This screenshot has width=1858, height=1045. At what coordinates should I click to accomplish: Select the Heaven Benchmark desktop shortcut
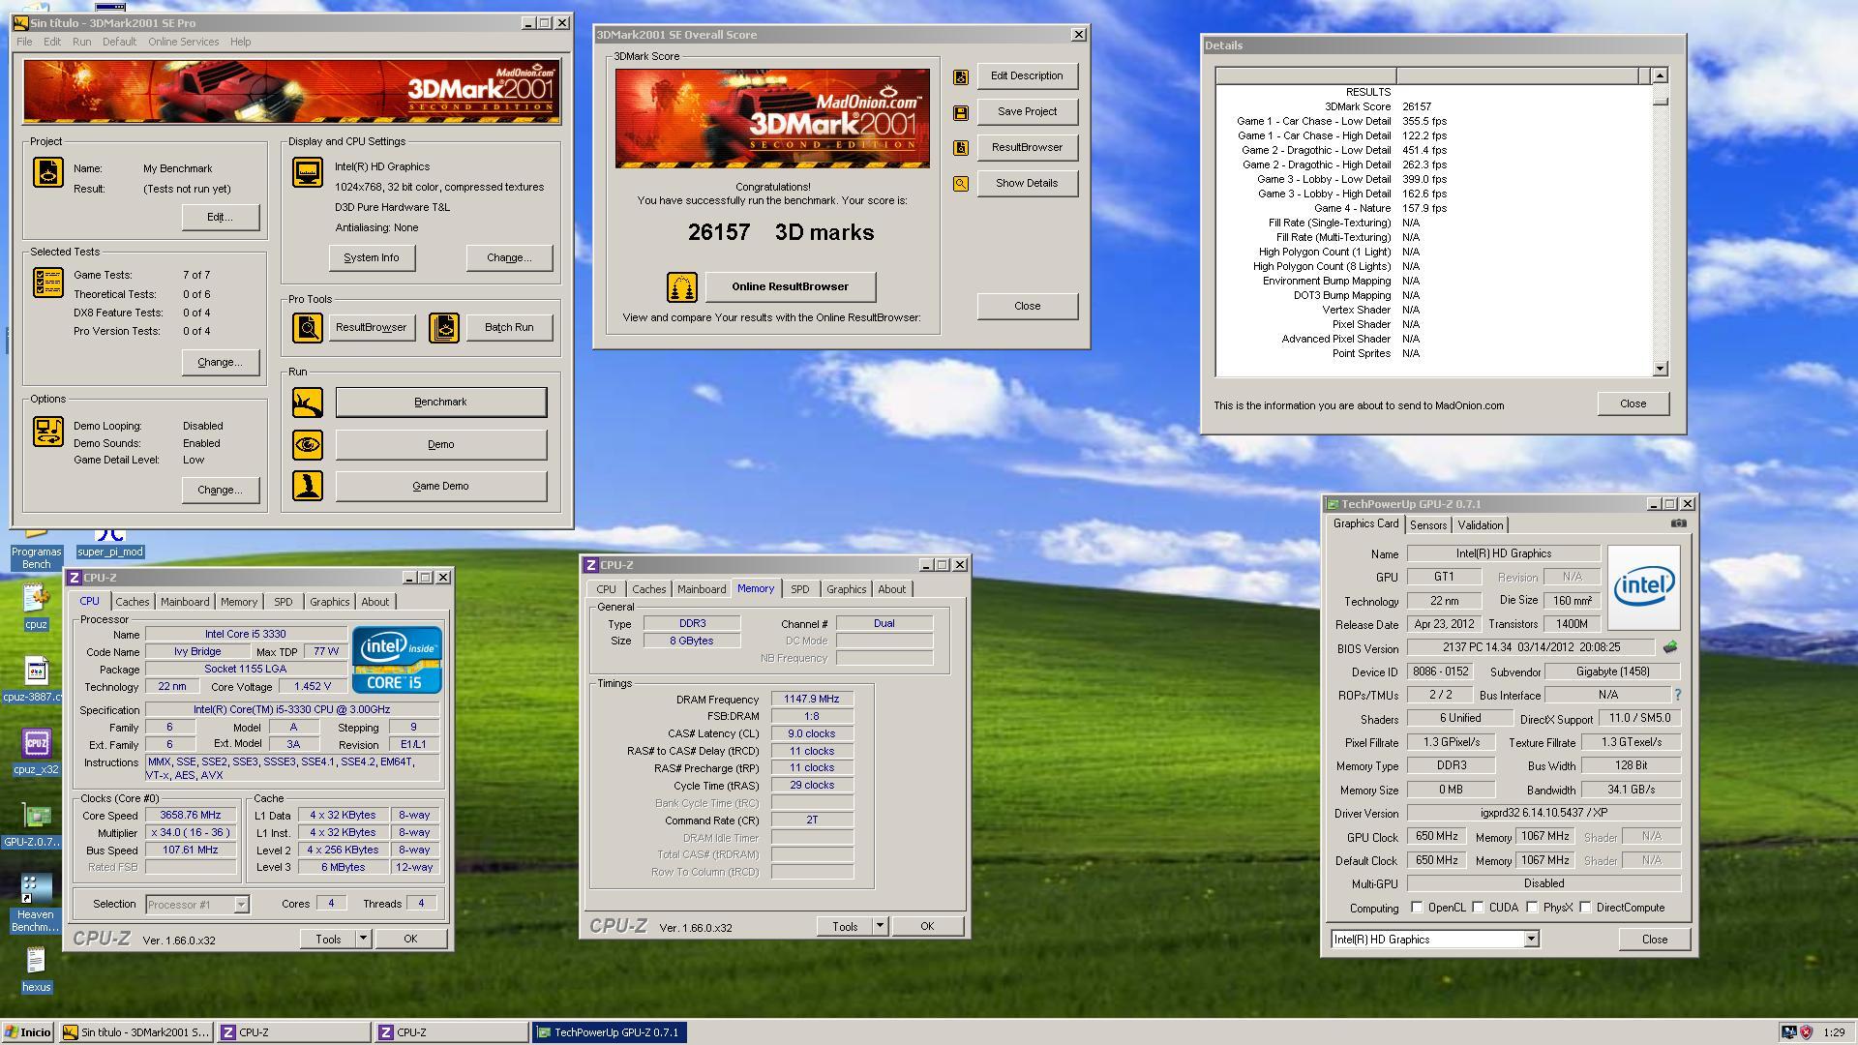pos(36,904)
